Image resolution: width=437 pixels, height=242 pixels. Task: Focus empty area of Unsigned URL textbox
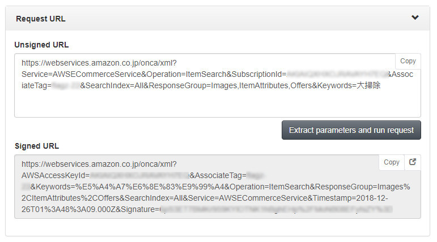(215, 105)
